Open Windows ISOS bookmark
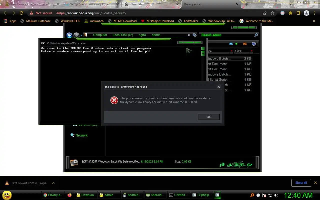This screenshot has width=320, height=200. (x=67, y=21)
